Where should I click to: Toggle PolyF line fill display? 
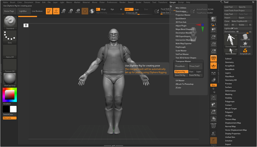click(x=213, y=126)
